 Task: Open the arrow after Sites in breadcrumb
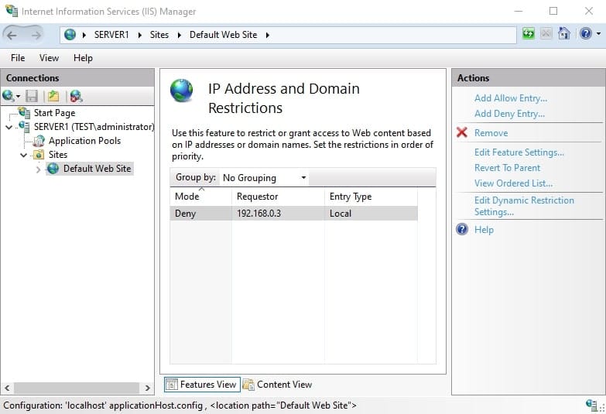[x=180, y=35]
